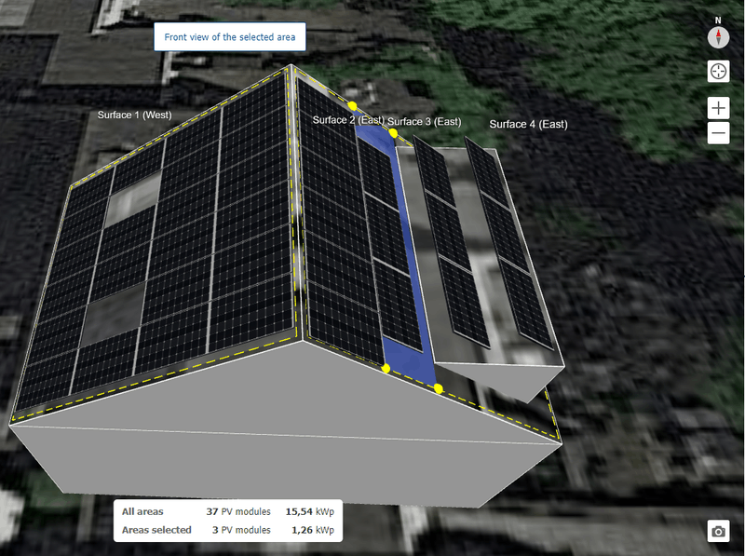Screen dimensions: 745x556
Task: Click the 'All areas' label
Action: point(142,512)
